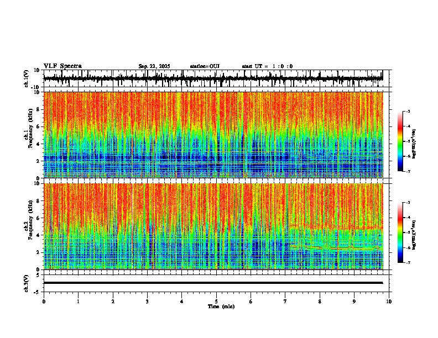Click the "ch.1(V)" waveform axis label
Screen dimensions: 438x338
[x=27, y=78]
